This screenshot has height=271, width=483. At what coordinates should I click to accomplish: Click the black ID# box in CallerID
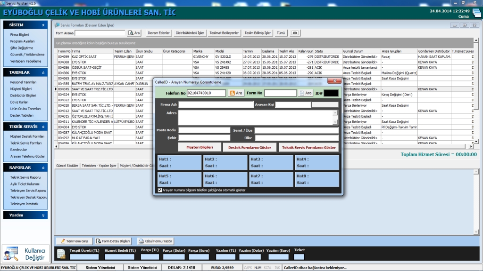(x=331, y=93)
